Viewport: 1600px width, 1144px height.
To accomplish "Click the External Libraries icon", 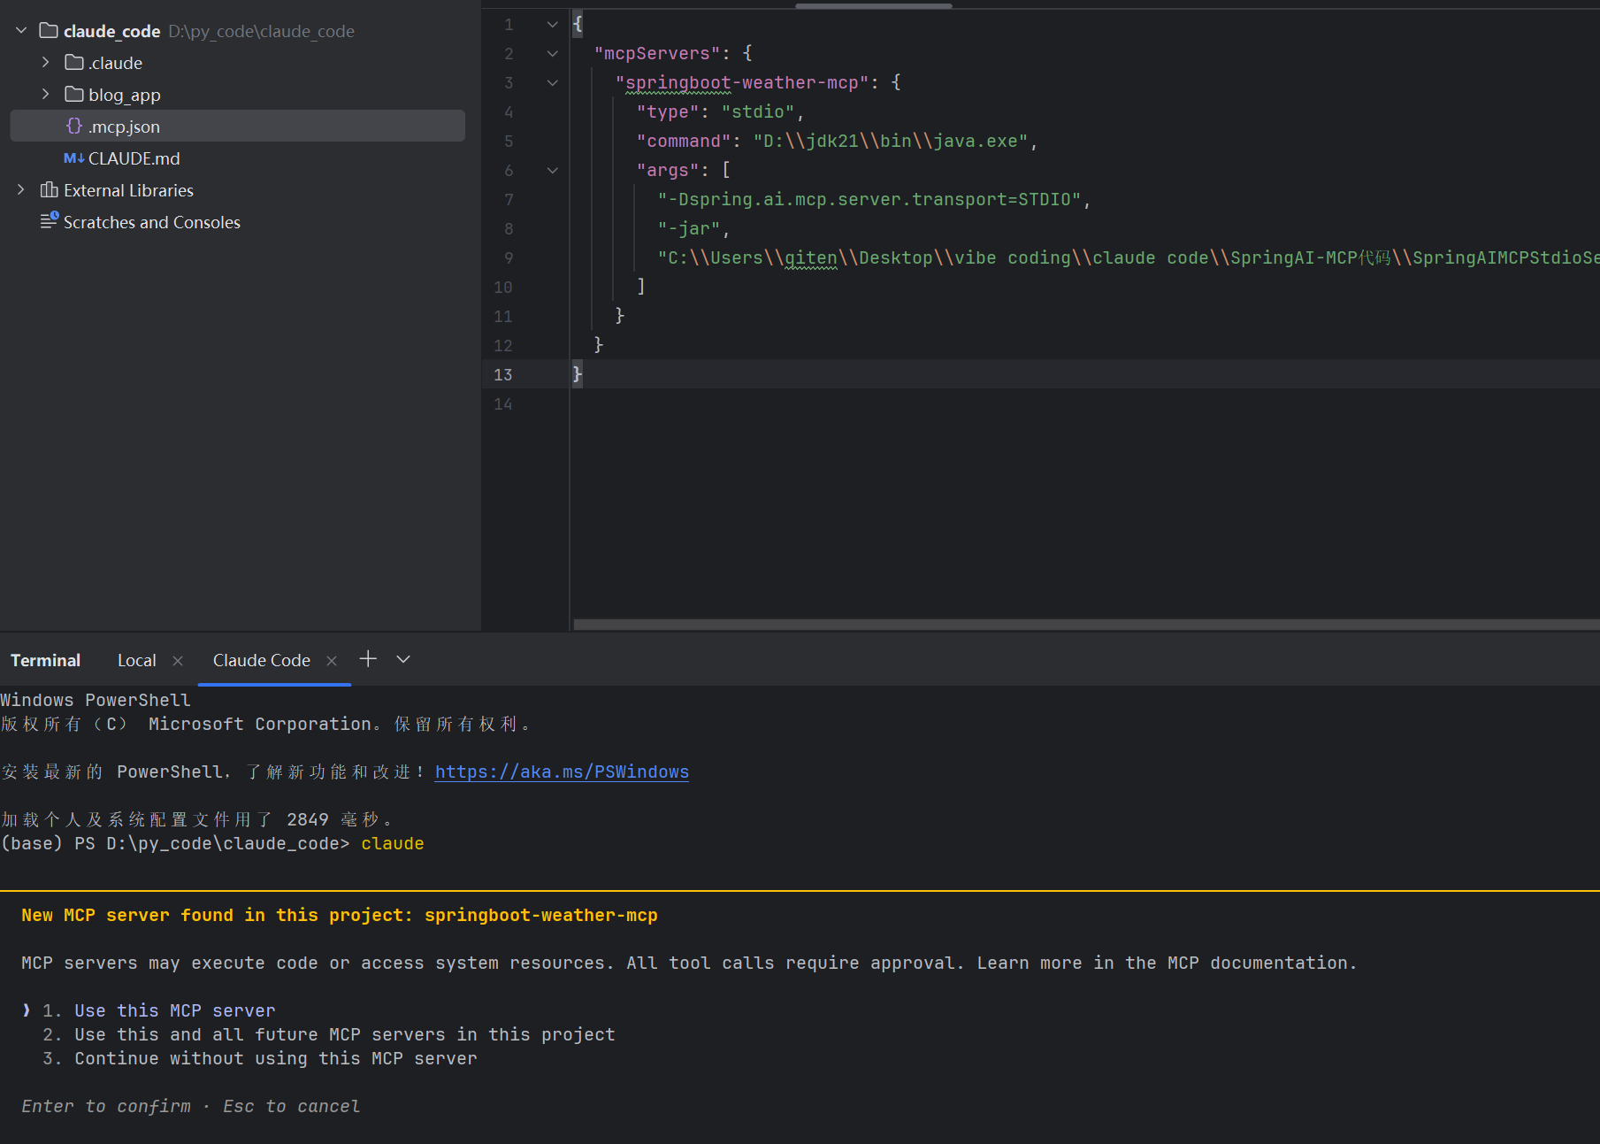I will 50,190.
